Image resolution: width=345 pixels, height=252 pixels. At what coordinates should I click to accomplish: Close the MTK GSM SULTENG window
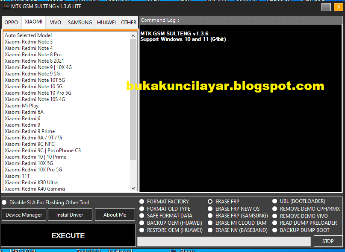339,7
